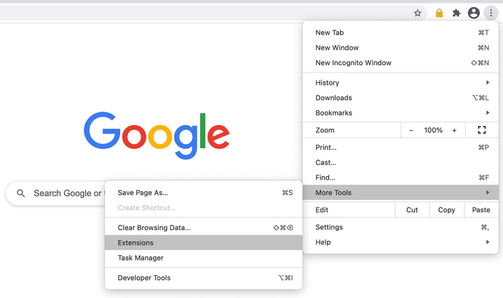This screenshot has height=298, width=503.
Task: Expand the More Tools submenu
Action: pyautogui.click(x=400, y=192)
